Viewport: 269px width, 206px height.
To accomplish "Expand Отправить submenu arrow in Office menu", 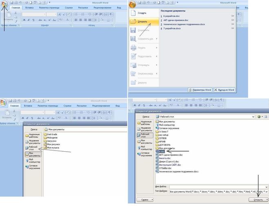I will coord(157,65).
